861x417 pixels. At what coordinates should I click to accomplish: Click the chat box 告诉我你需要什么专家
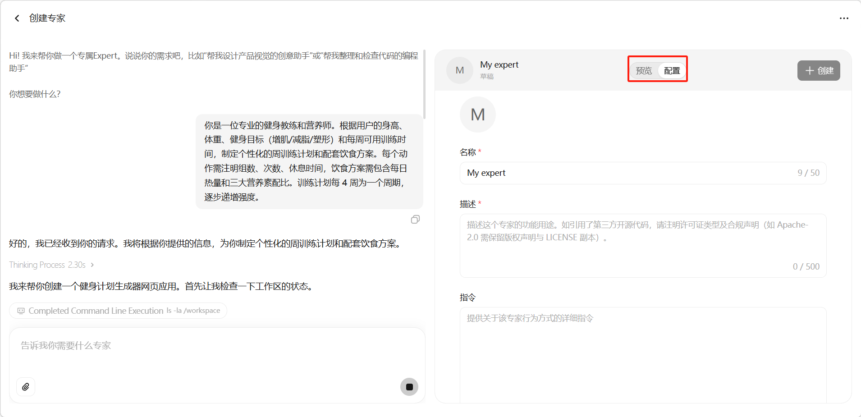coord(216,352)
